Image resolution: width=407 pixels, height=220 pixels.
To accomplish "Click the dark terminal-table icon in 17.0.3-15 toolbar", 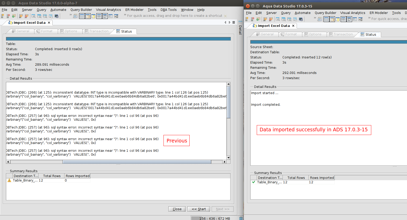I will coord(301,19).
